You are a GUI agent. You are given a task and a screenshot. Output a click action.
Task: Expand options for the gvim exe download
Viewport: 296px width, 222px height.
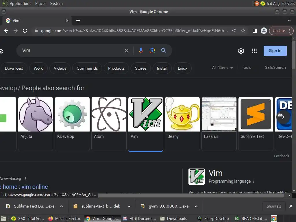196,206
